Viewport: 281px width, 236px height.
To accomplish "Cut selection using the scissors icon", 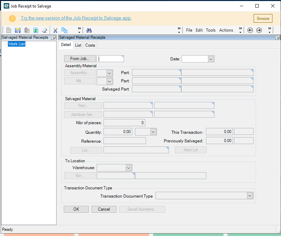I will [55, 30].
